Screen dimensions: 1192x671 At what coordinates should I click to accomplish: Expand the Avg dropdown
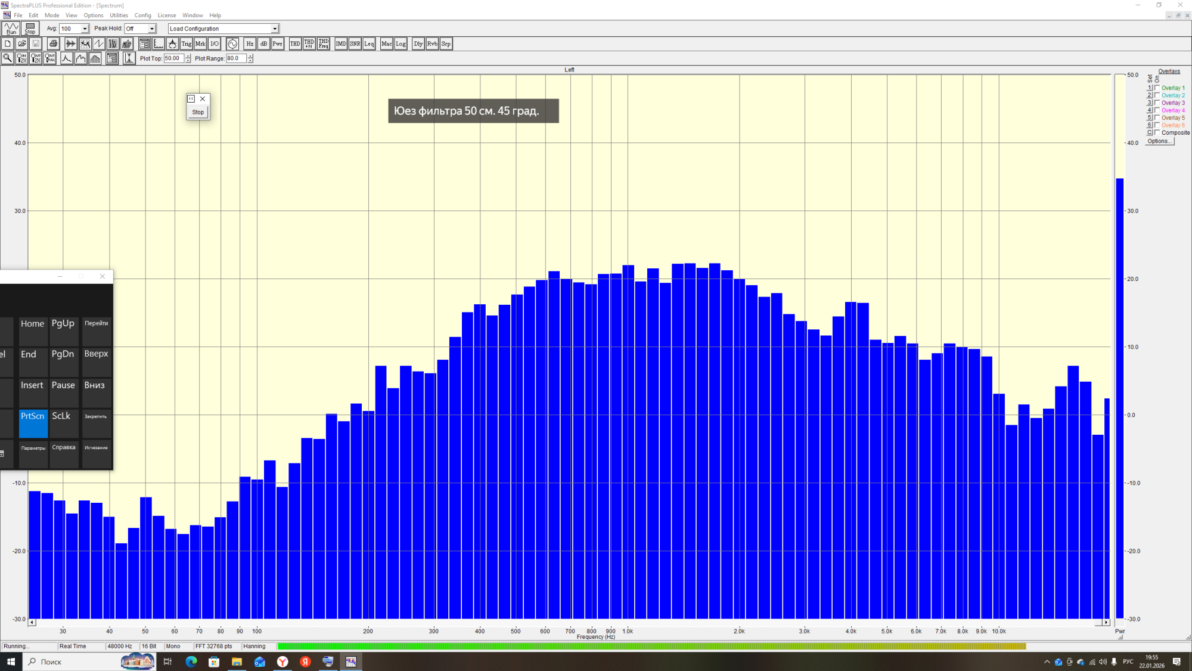(x=85, y=29)
